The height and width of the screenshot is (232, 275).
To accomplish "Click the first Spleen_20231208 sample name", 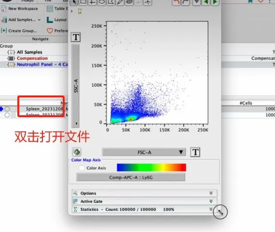I will [44, 109].
